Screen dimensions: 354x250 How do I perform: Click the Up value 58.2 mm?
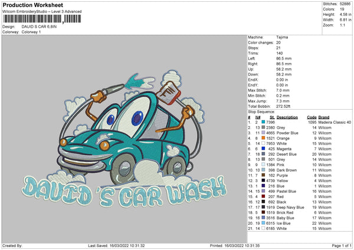pos(284,69)
